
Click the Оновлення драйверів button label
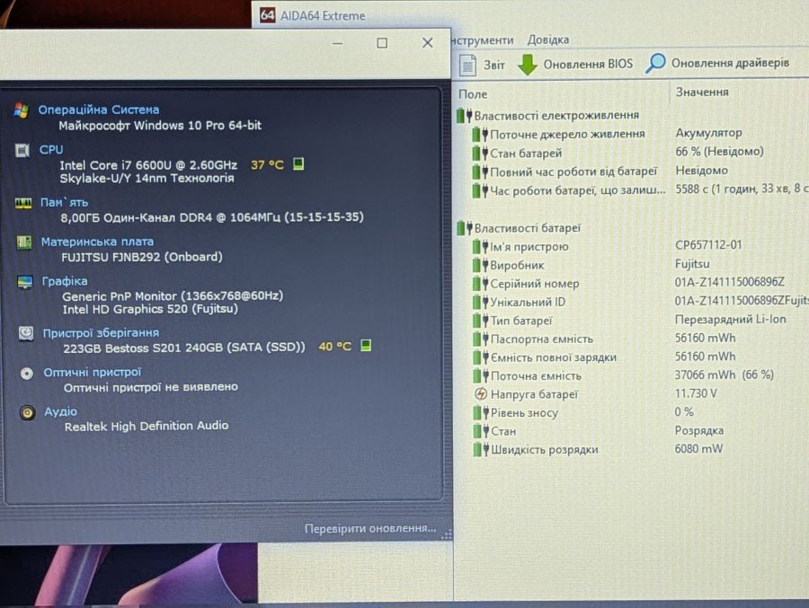[730, 63]
